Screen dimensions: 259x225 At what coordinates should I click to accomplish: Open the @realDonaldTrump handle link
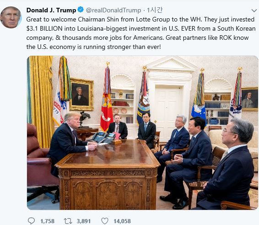113,10
